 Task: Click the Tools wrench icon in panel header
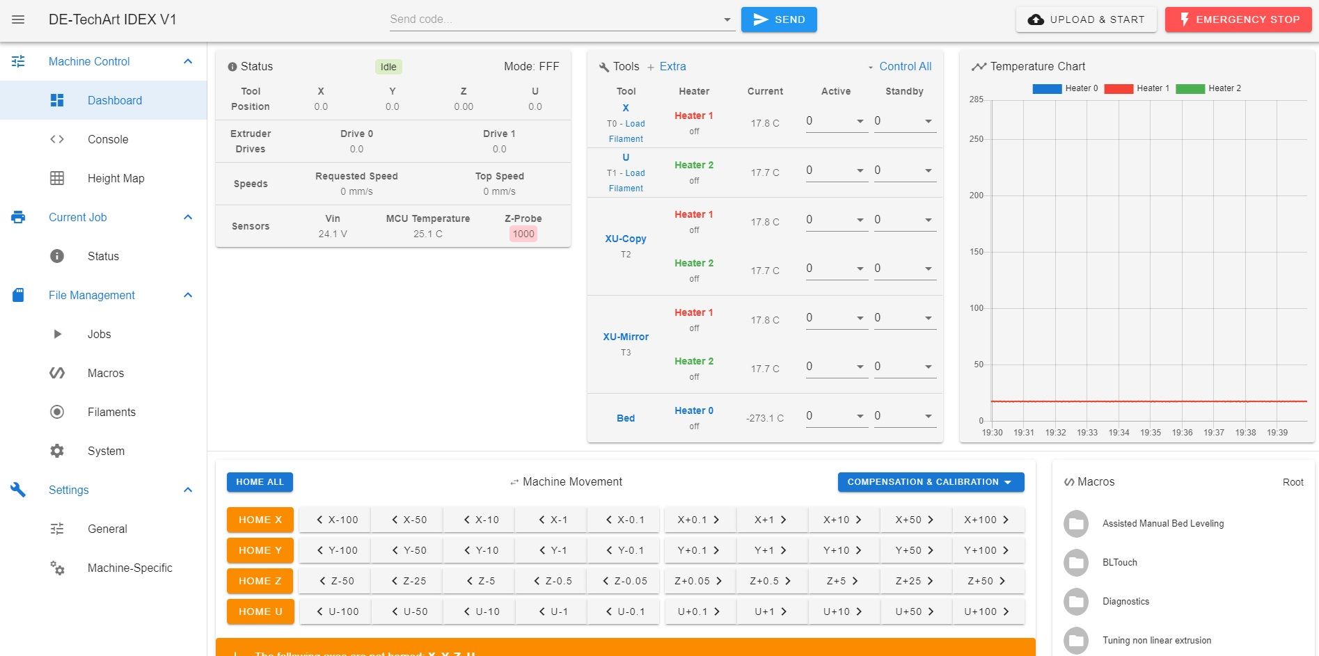(603, 67)
